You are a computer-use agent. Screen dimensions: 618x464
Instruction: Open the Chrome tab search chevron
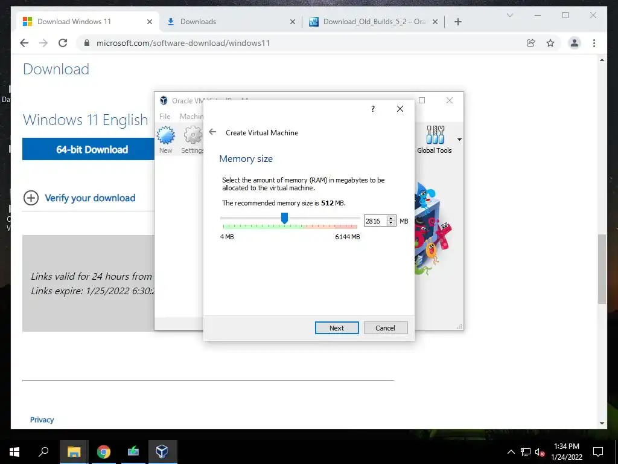[x=510, y=15]
